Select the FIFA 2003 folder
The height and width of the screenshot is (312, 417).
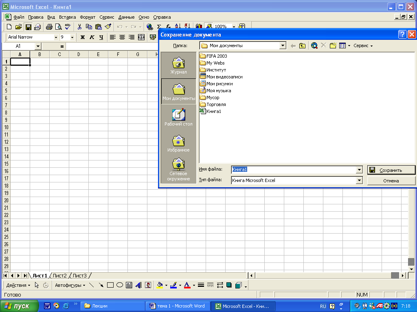(x=213, y=56)
